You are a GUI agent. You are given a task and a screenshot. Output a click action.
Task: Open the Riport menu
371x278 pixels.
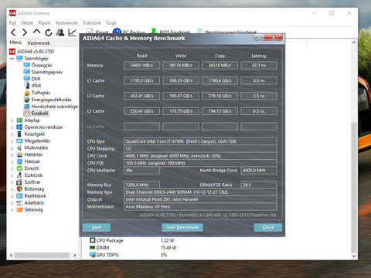pyautogui.click(x=44, y=23)
